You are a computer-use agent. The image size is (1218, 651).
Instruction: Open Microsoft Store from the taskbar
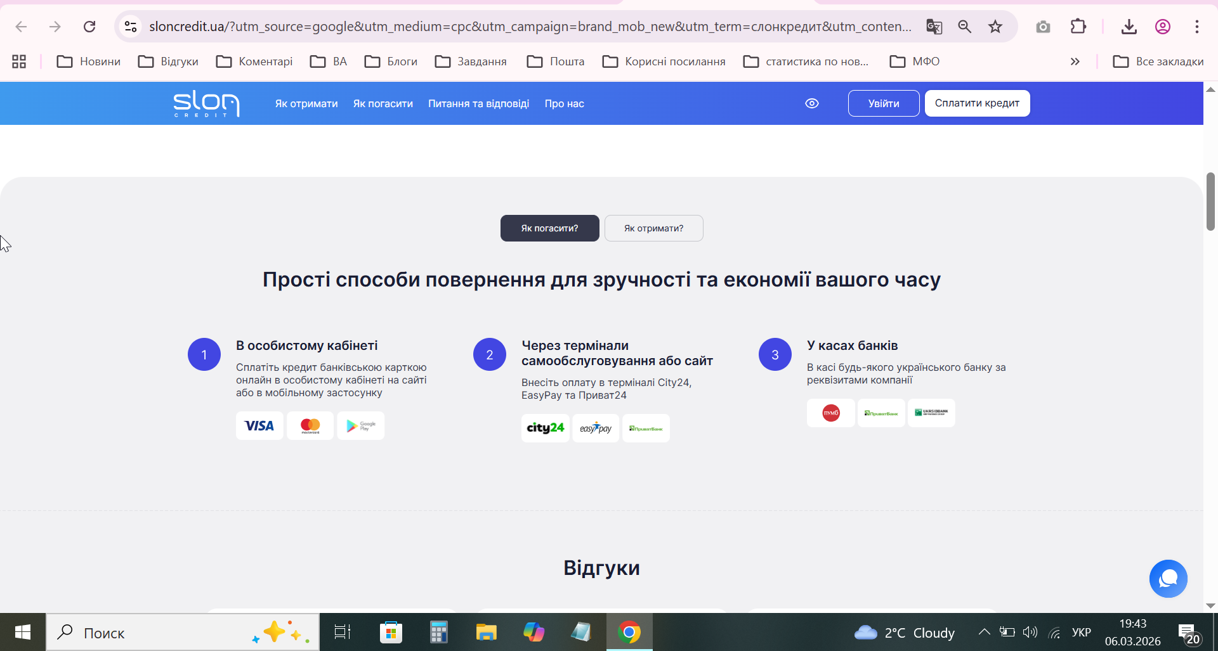pyautogui.click(x=391, y=632)
